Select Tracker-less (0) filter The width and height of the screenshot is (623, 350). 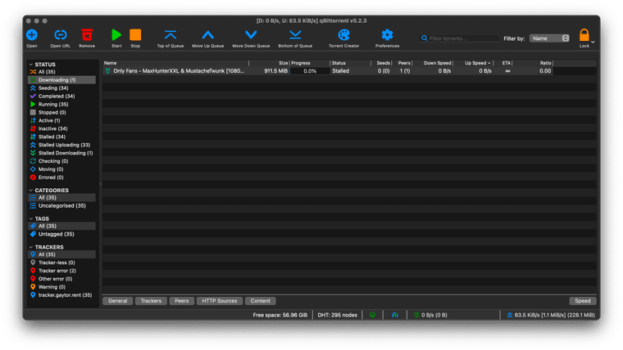pos(61,262)
